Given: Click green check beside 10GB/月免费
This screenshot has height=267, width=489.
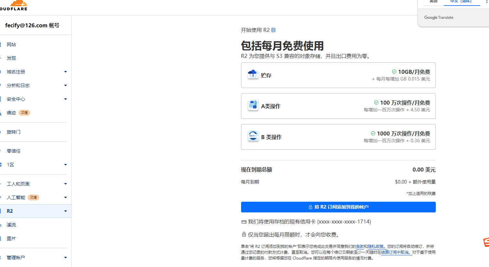Looking at the screenshot, I should point(394,72).
